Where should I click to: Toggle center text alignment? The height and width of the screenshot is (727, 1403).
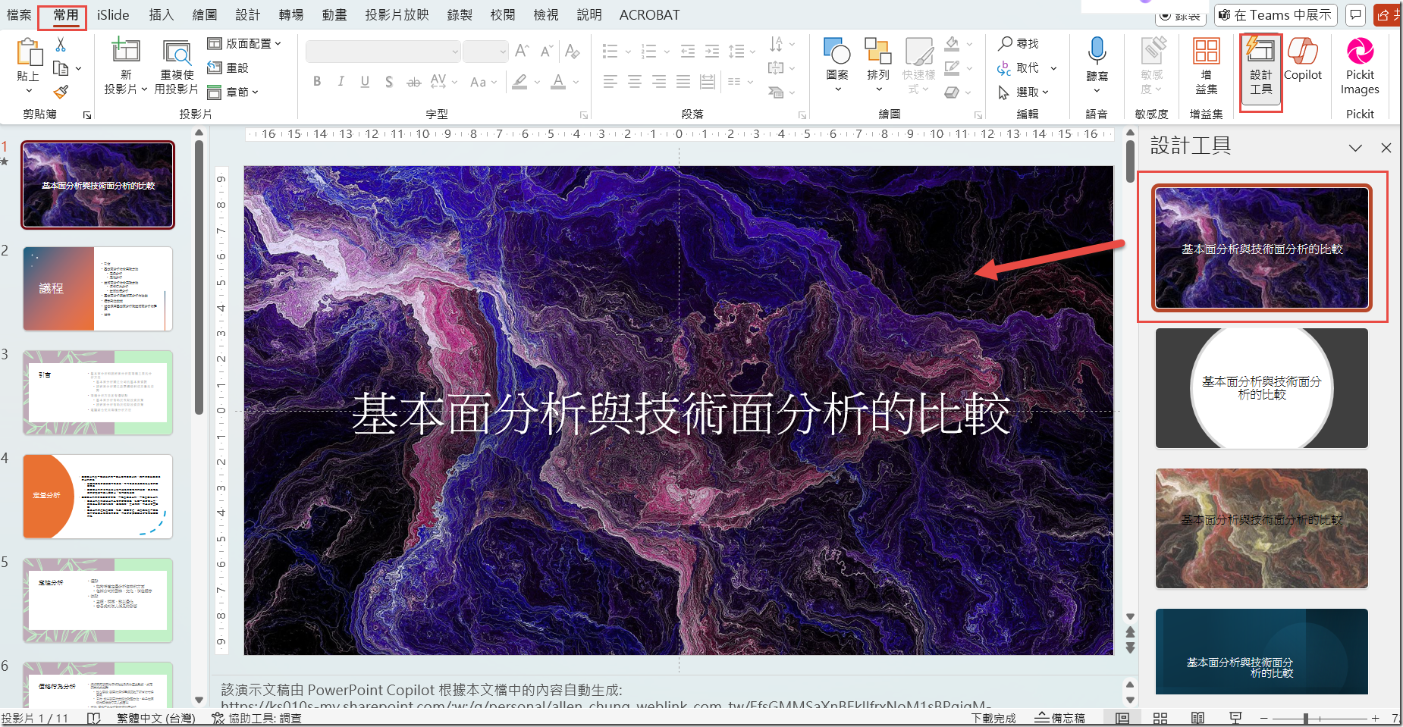(635, 81)
